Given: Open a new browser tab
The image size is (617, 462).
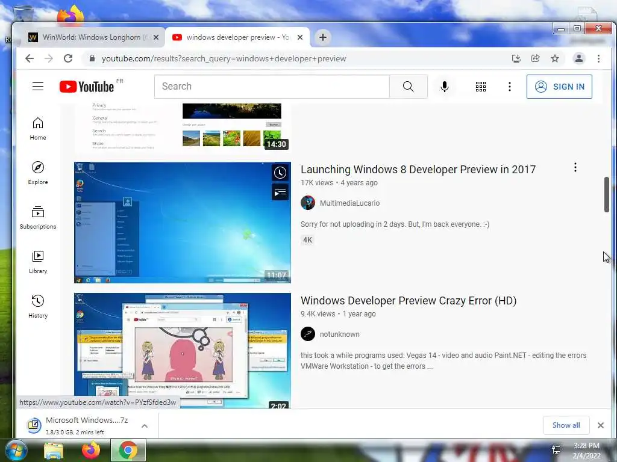Looking at the screenshot, I should pos(323,37).
